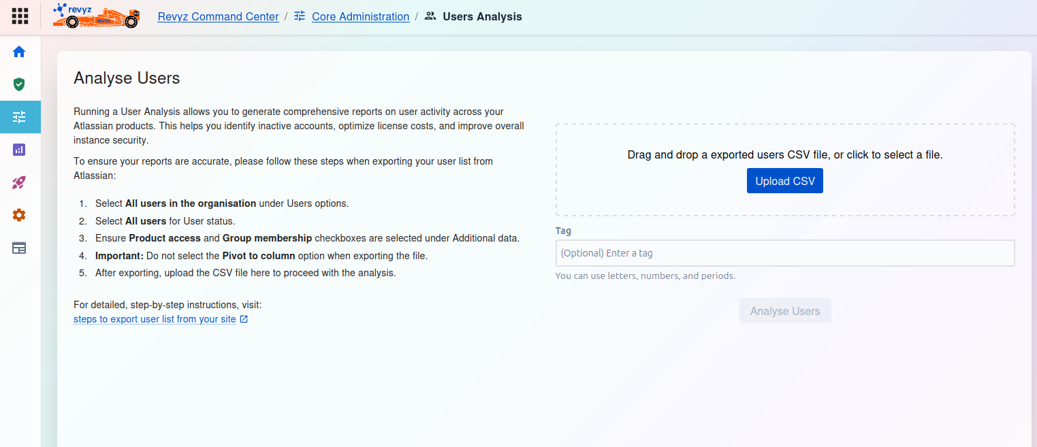The width and height of the screenshot is (1037, 447).
Task: Open the app switcher grid icon
Action: [20, 16]
